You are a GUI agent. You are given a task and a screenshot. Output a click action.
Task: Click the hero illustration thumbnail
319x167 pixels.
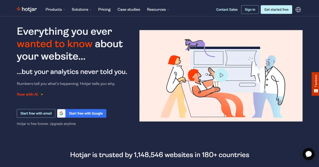pos(221,76)
